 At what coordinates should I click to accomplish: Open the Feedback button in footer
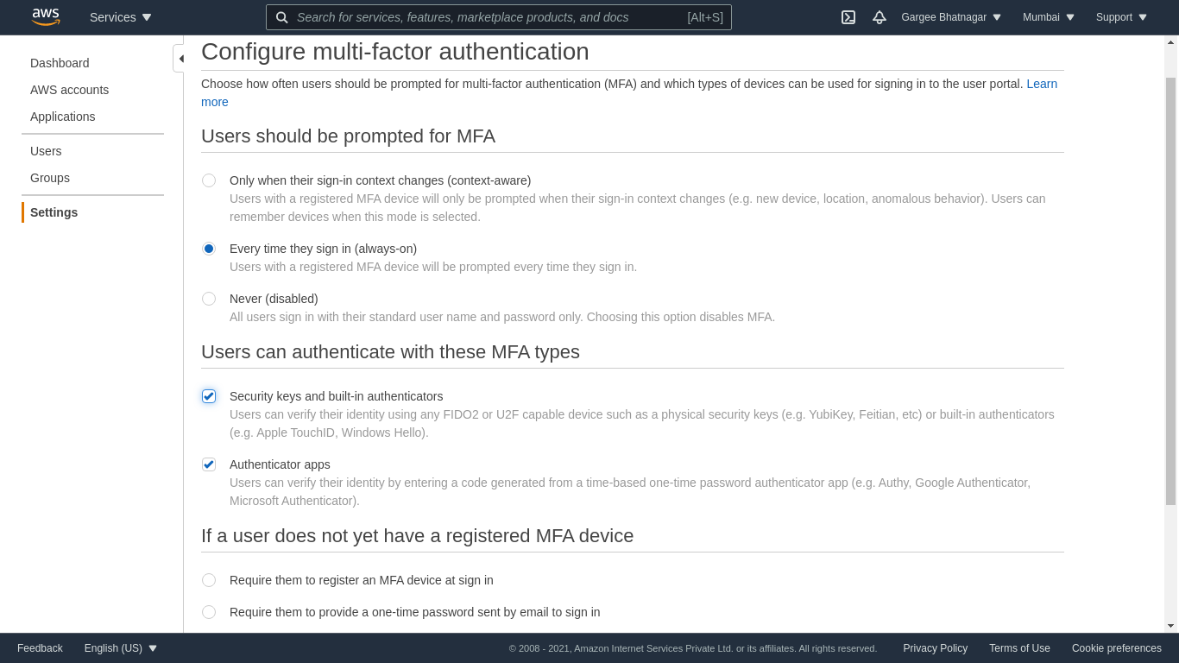[40, 648]
